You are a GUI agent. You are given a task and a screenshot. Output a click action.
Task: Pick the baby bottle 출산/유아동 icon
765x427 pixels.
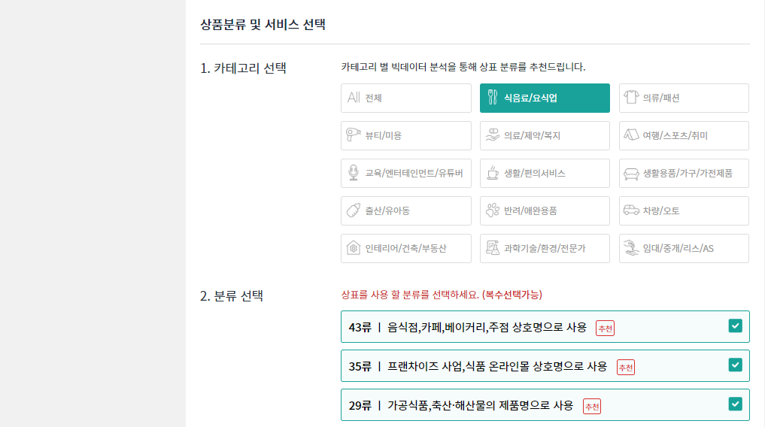pos(354,210)
